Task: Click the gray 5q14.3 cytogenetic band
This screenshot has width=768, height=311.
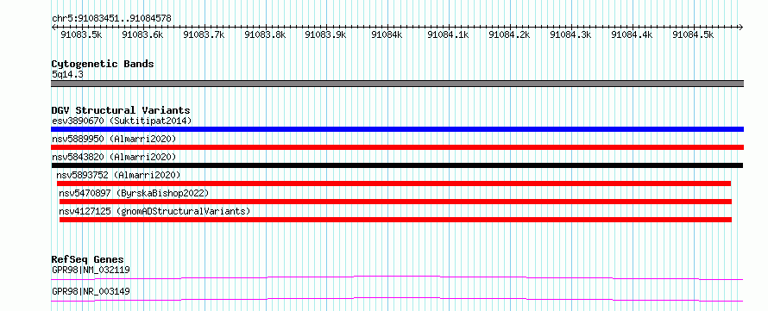Action: (397, 84)
